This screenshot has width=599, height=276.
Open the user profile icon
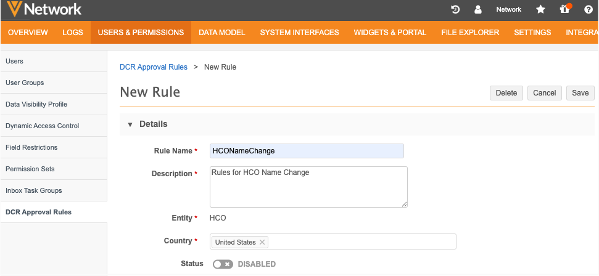[478, 9]
